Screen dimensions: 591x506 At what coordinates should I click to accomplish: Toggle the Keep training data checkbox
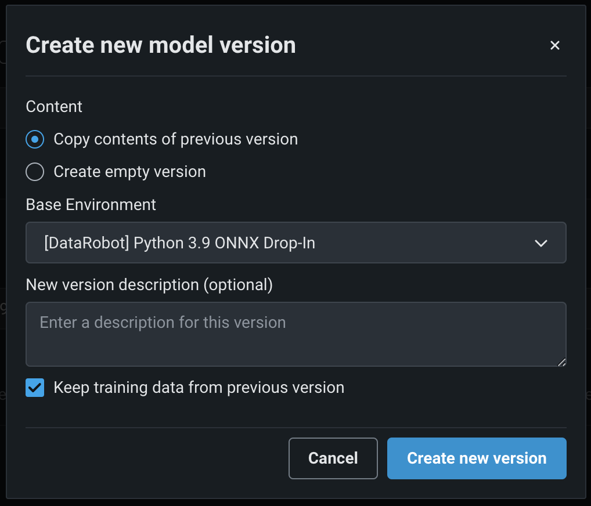tap(35, 388)
